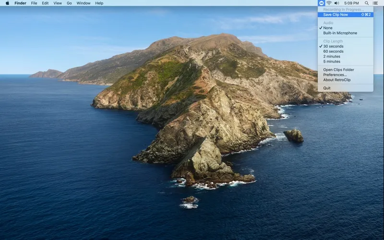Set clip length to 5 minutes
Image resolution: width=384 pixels, height=240 pixels.
coord(346,62)
